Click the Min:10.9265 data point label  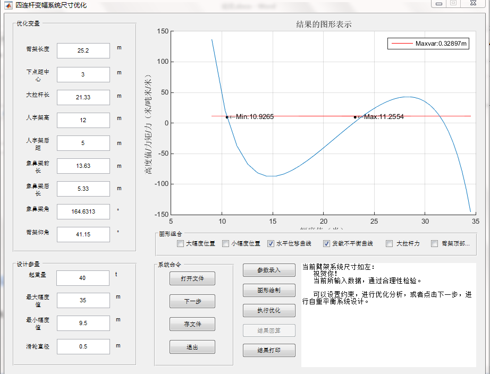click(x=255, y=117)
